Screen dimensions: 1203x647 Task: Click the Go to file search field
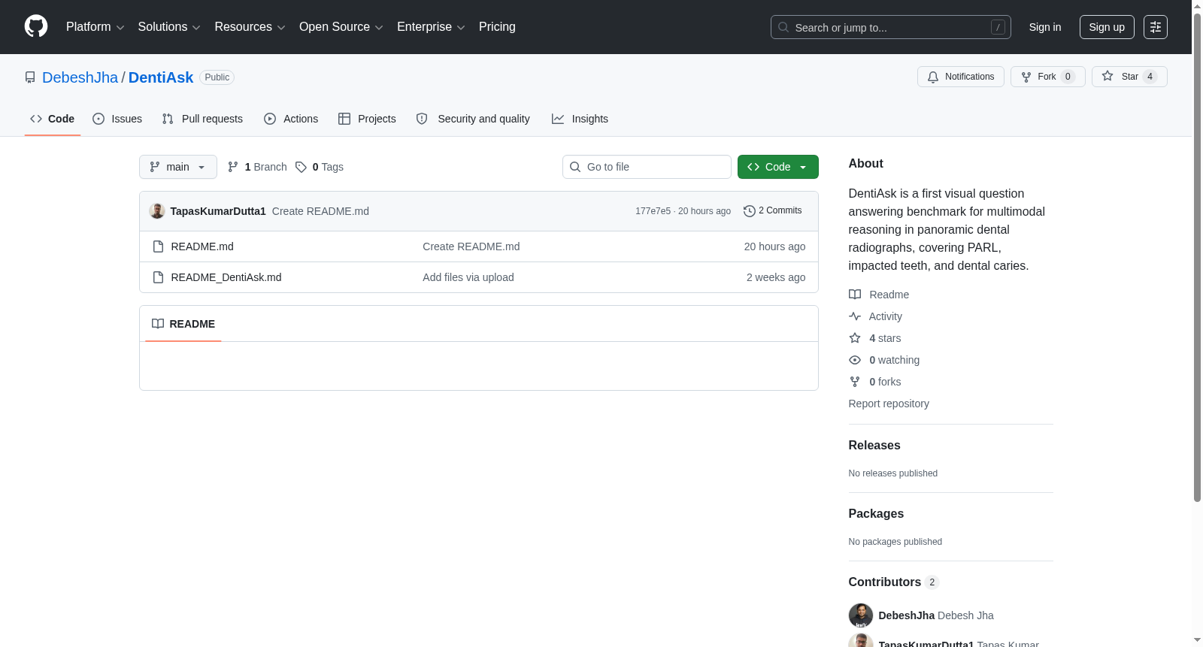click(647, 167)
